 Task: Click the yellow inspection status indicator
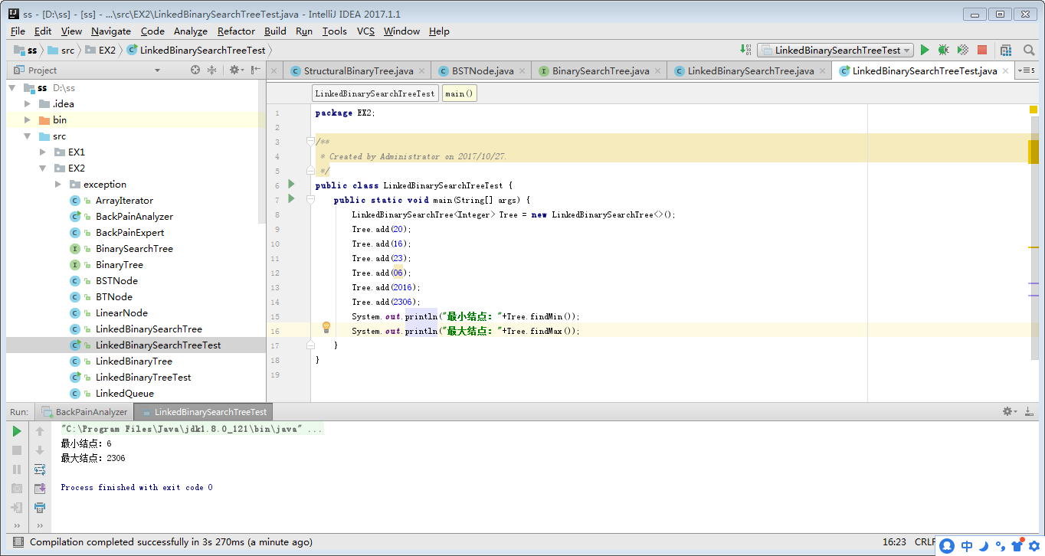click(x=1034, y=110)
